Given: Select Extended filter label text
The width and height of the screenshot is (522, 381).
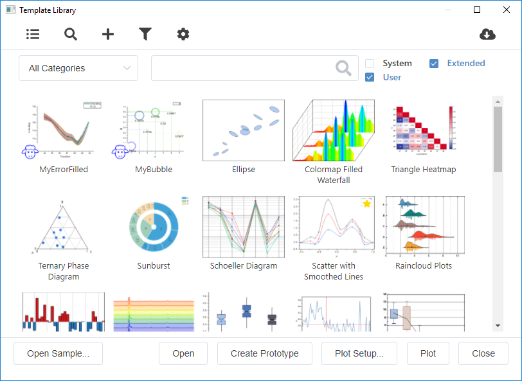Looking at the screenshot, I should 466,63.
